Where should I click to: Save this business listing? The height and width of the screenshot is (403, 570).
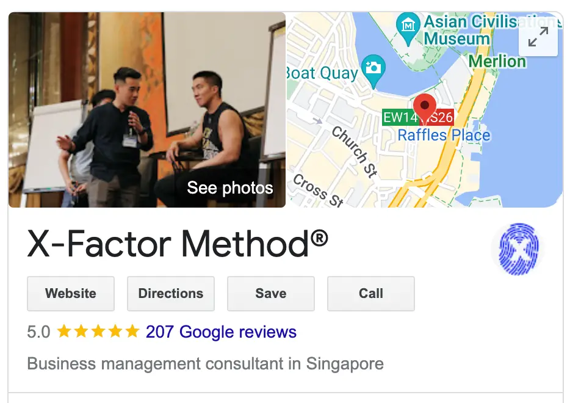pyautogui.click(x=271, y=294)
